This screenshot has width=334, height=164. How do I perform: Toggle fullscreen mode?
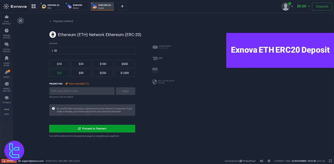click(331, 161)
